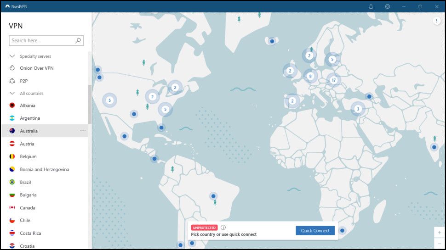The height and width of the screenshot is (250, 446).
Task: Click the UNPROTECTED status badge
Action: click(204, 228)
